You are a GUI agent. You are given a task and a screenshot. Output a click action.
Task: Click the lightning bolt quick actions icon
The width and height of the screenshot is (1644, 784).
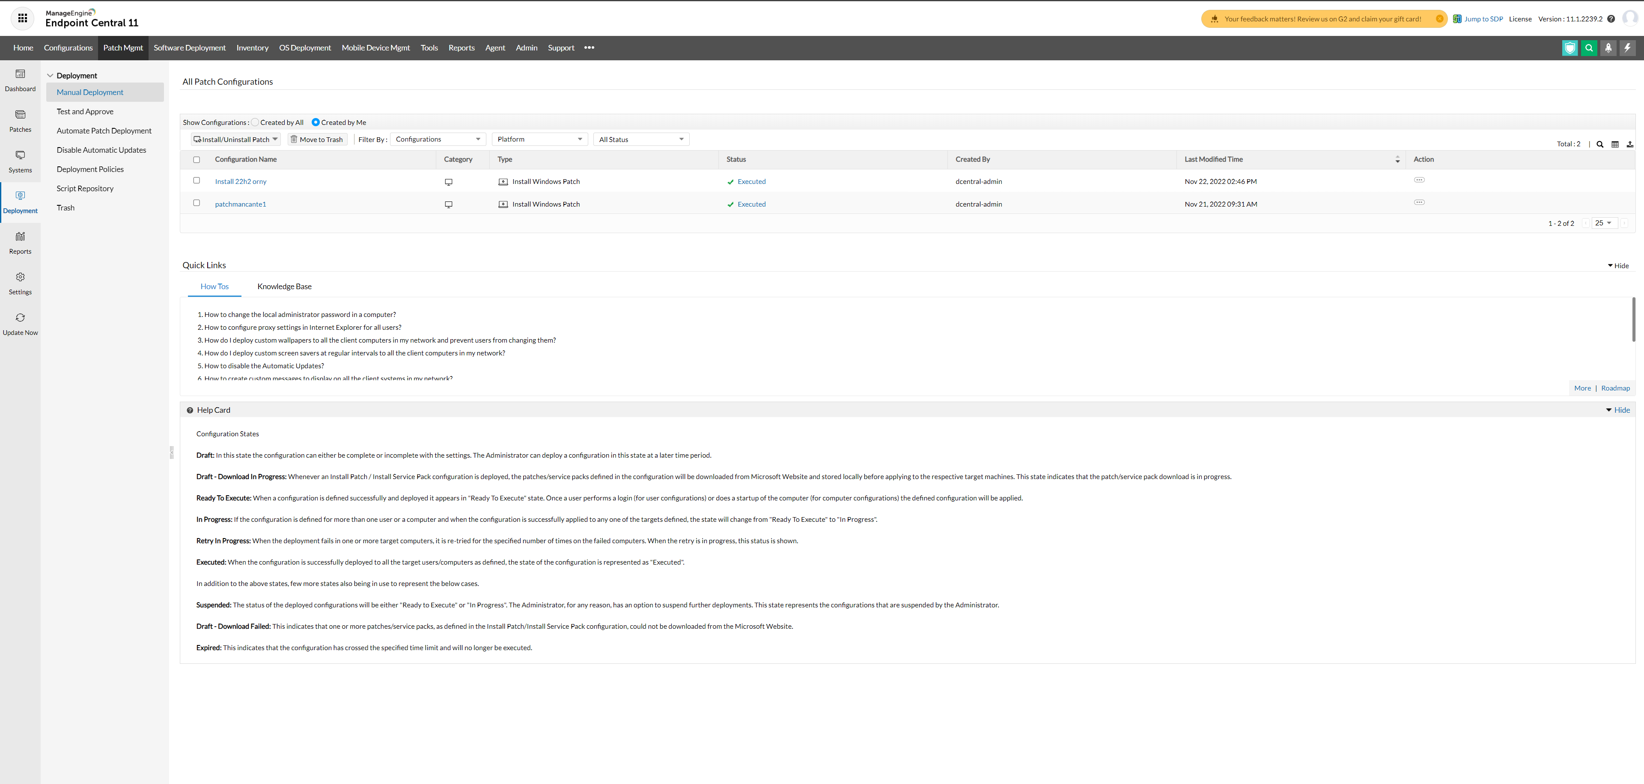coord(1627,48)
